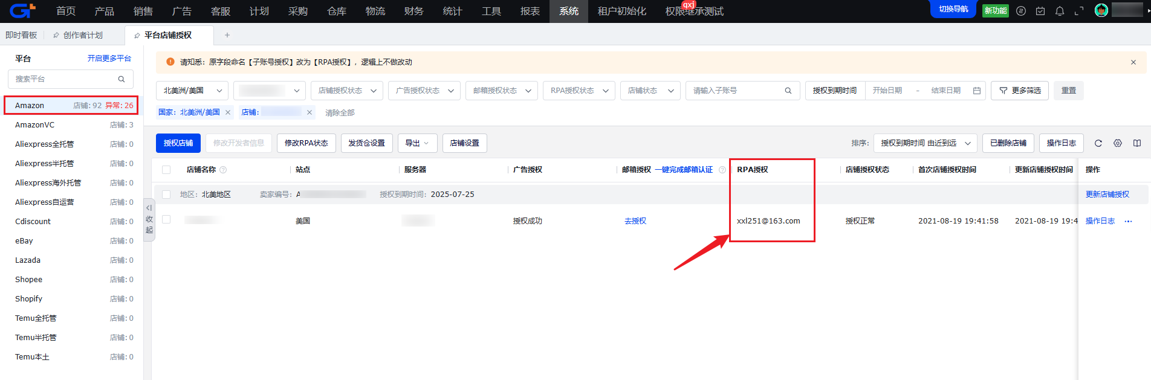Focus the 请输入子账号 input field
1151x380 pixels.
tap(743, 91)
